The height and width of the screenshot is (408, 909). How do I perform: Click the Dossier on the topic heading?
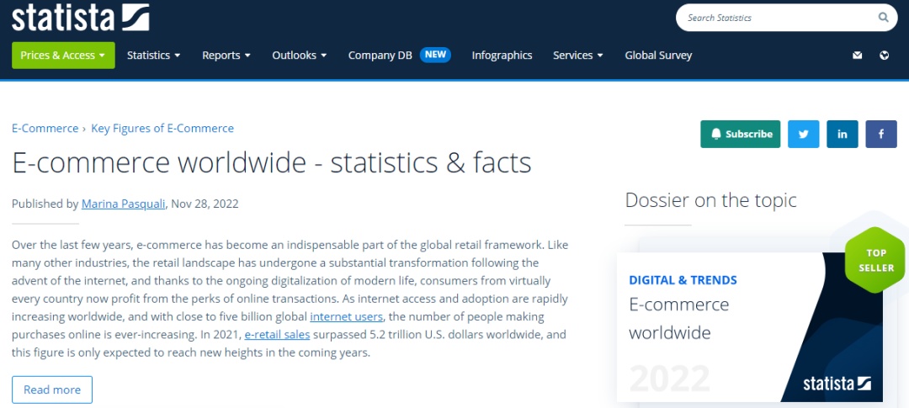coord(710,200)
